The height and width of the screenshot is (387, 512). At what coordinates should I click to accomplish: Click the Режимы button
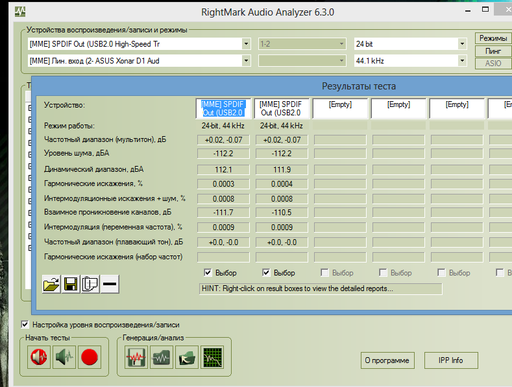pyautogui.click(x=493, y=38)
